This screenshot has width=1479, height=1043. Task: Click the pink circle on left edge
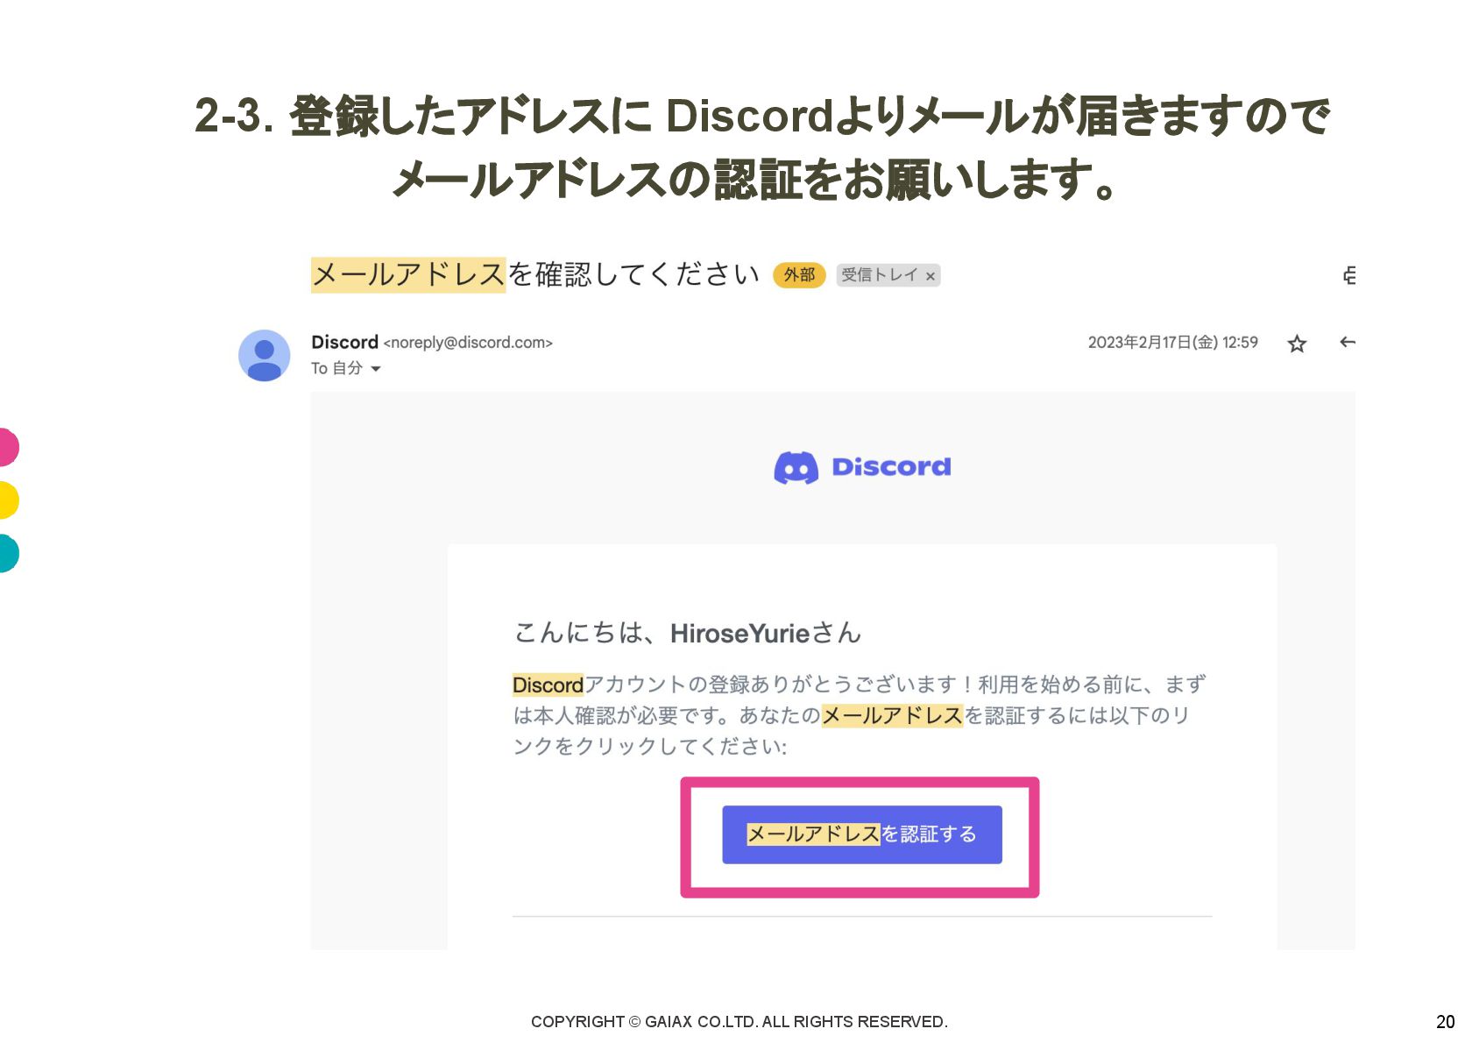[x=7, y=447]
